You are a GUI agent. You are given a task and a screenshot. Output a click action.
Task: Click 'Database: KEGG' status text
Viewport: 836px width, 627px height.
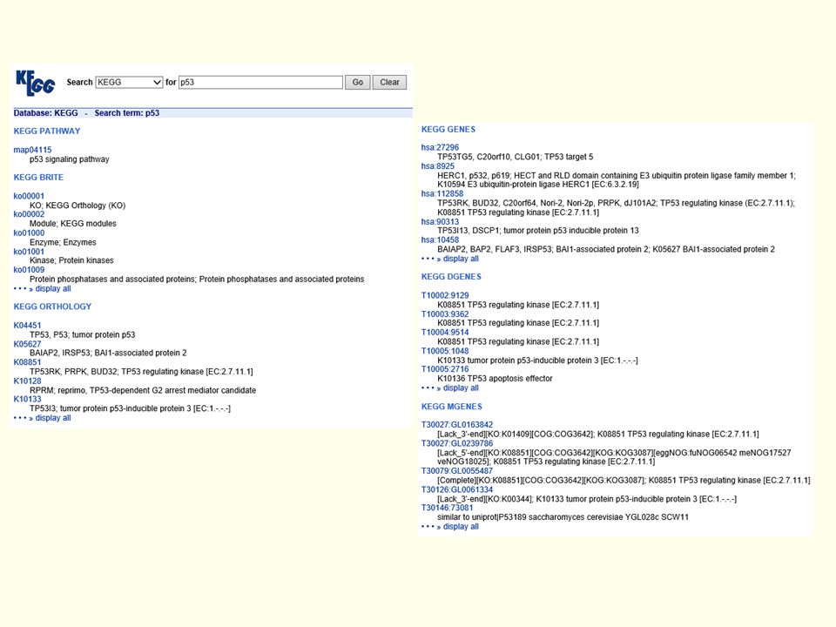tap(46, 113)
